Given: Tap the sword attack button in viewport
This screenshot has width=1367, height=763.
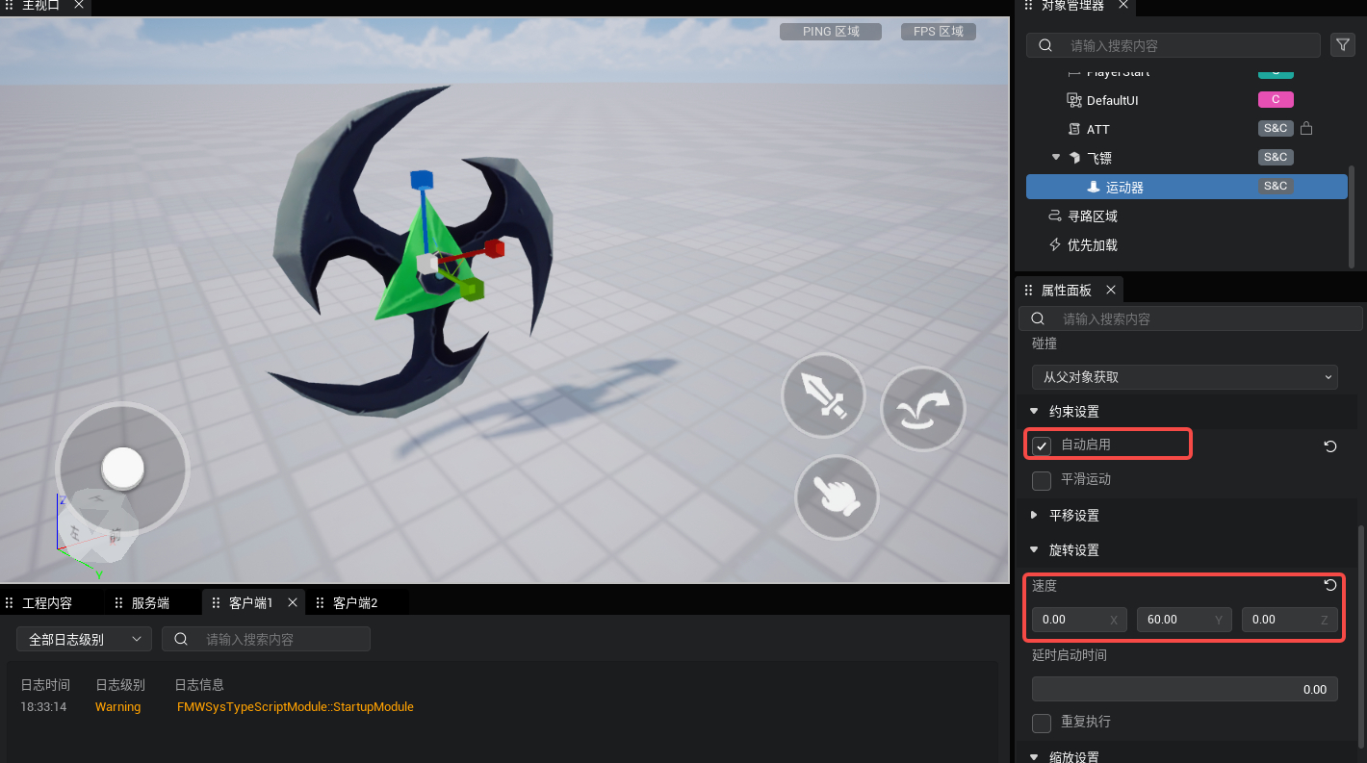Looking at the screenshot, I should (x=823, y=395).
